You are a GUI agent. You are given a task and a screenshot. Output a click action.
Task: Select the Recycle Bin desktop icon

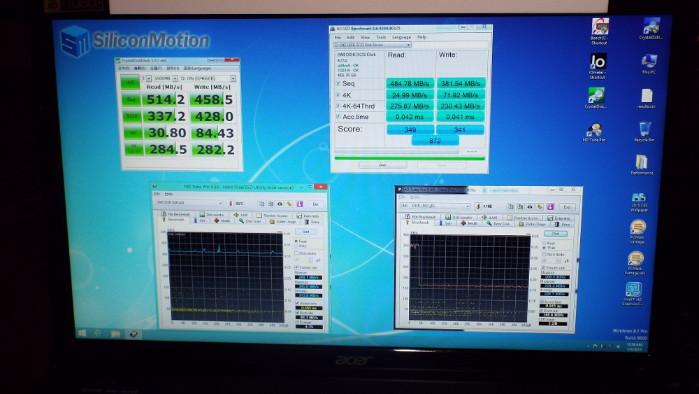coord(644,132)
